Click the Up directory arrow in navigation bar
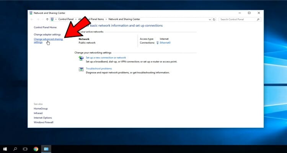This screenshot has width=287, height=153. point(47,19)
